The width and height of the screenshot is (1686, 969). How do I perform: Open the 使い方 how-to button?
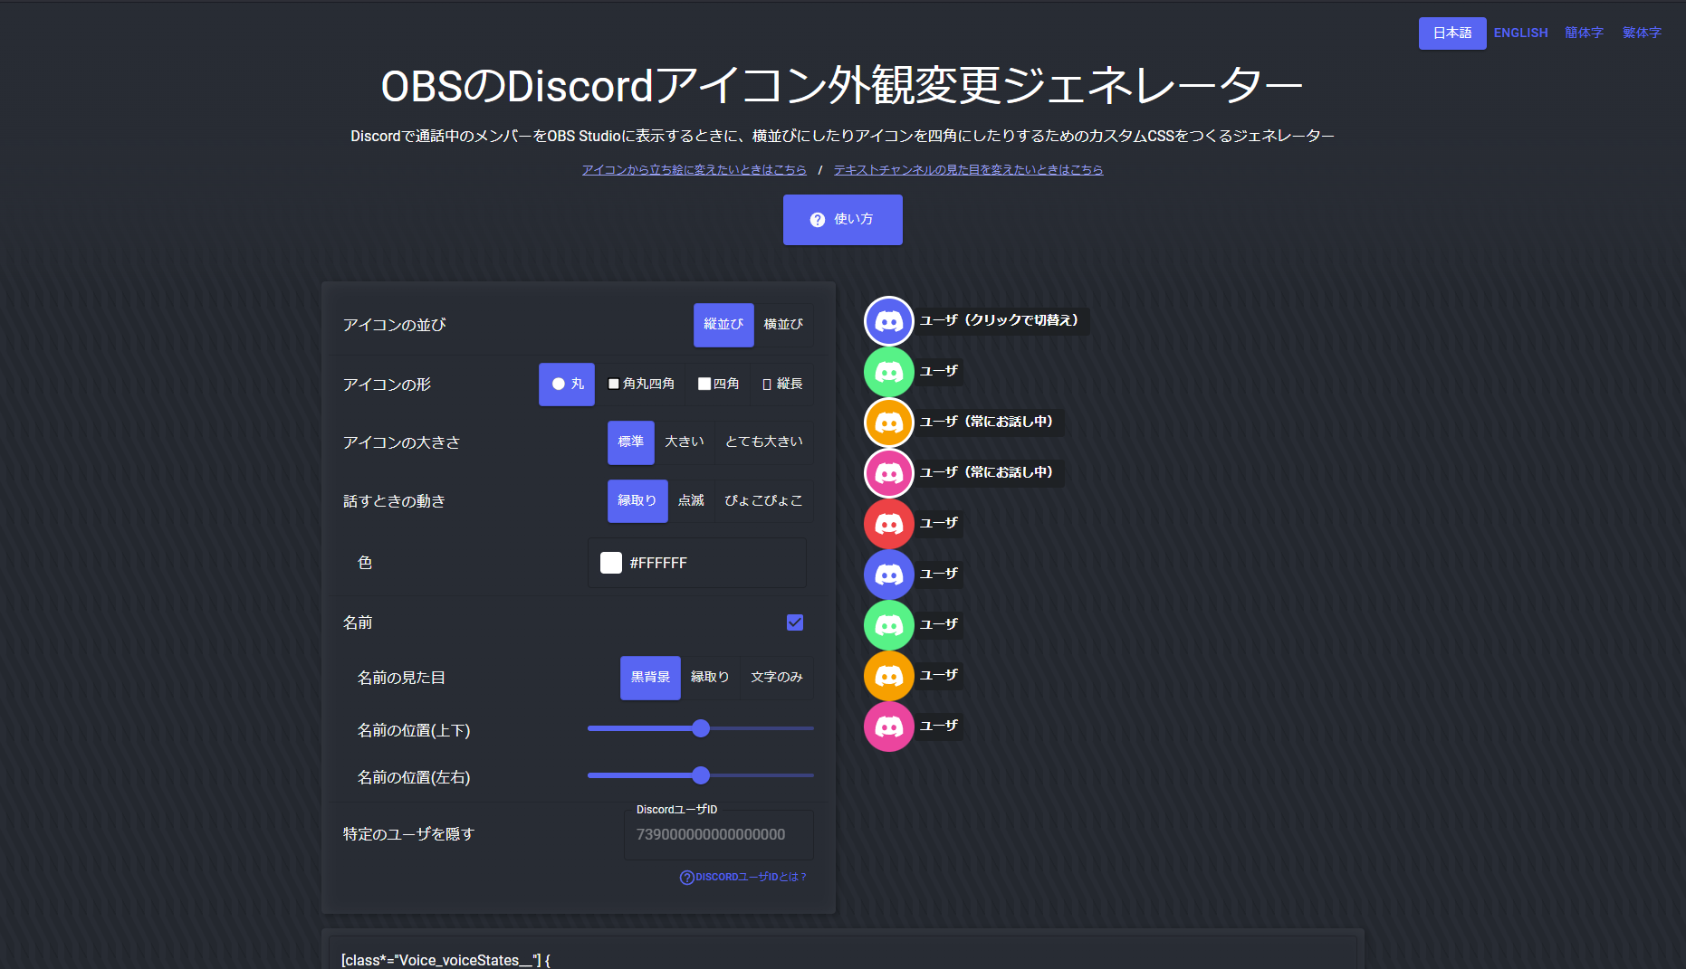(x=843, y=220)
